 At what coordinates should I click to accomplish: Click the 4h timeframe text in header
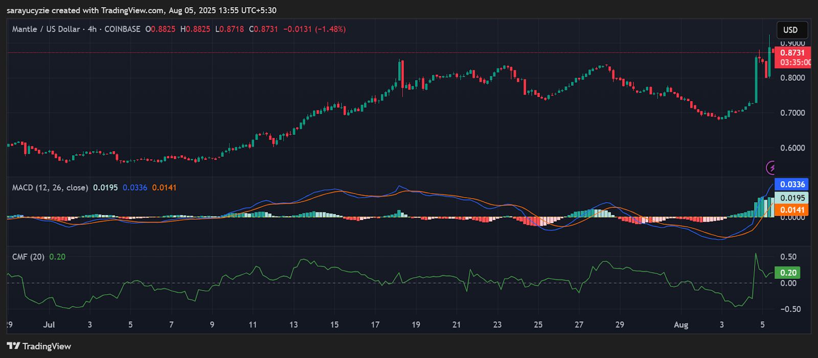tap(92, 29)
